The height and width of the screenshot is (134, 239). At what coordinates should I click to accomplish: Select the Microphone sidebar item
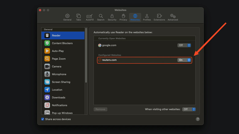click(59, 74)
